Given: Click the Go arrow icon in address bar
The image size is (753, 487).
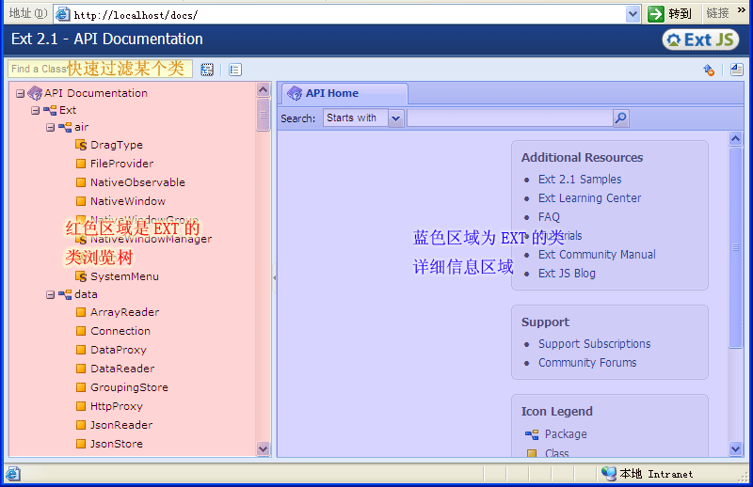Looking at the screenshot, I should (x=655, y=14).
